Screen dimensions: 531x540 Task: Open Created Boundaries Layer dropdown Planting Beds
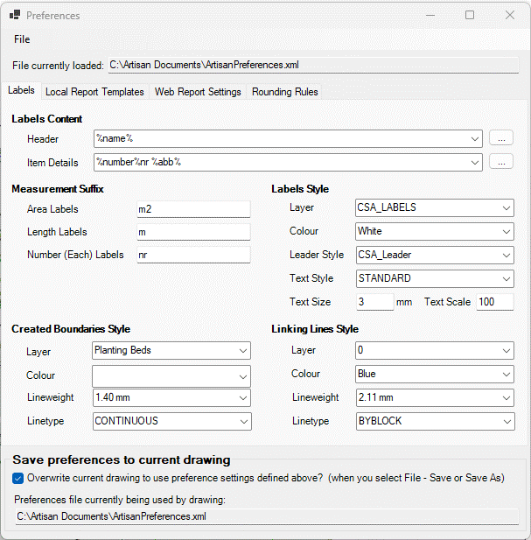coord(243,351)
